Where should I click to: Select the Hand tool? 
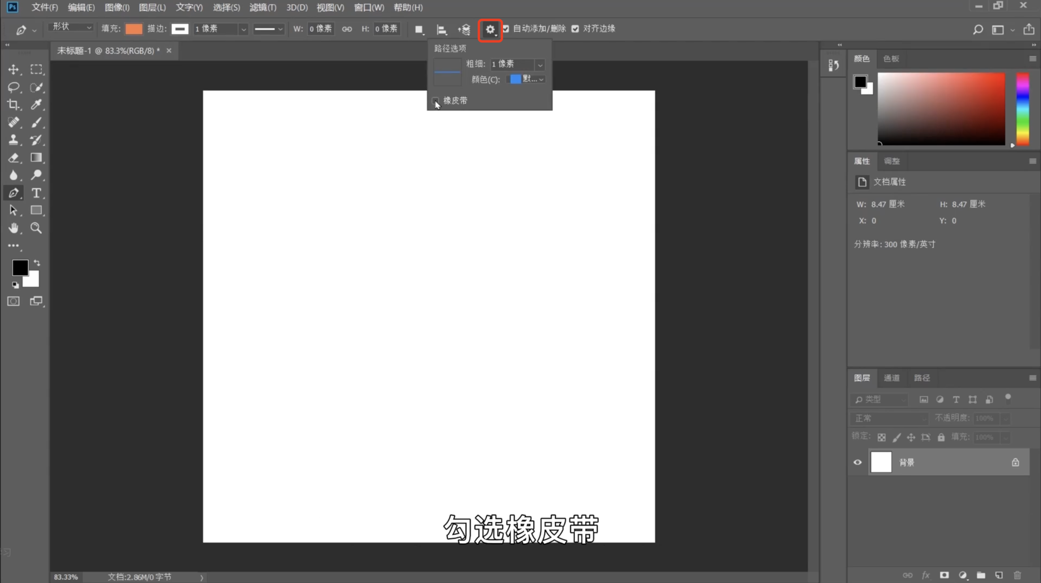tap(13, 228)
